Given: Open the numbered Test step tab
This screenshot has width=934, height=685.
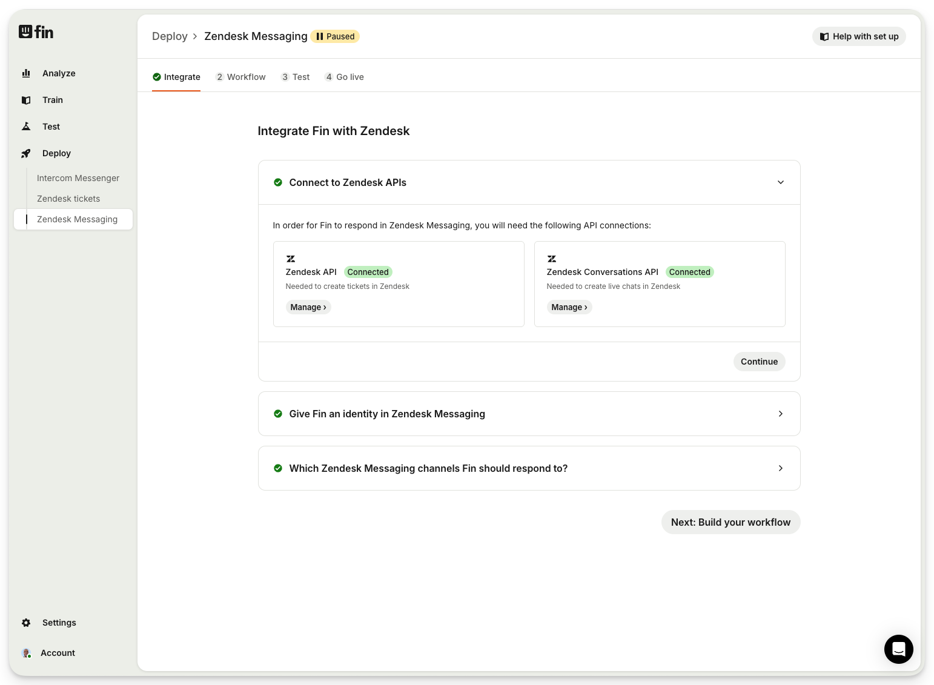Looking at the screenshot, I should coord(296,77).
